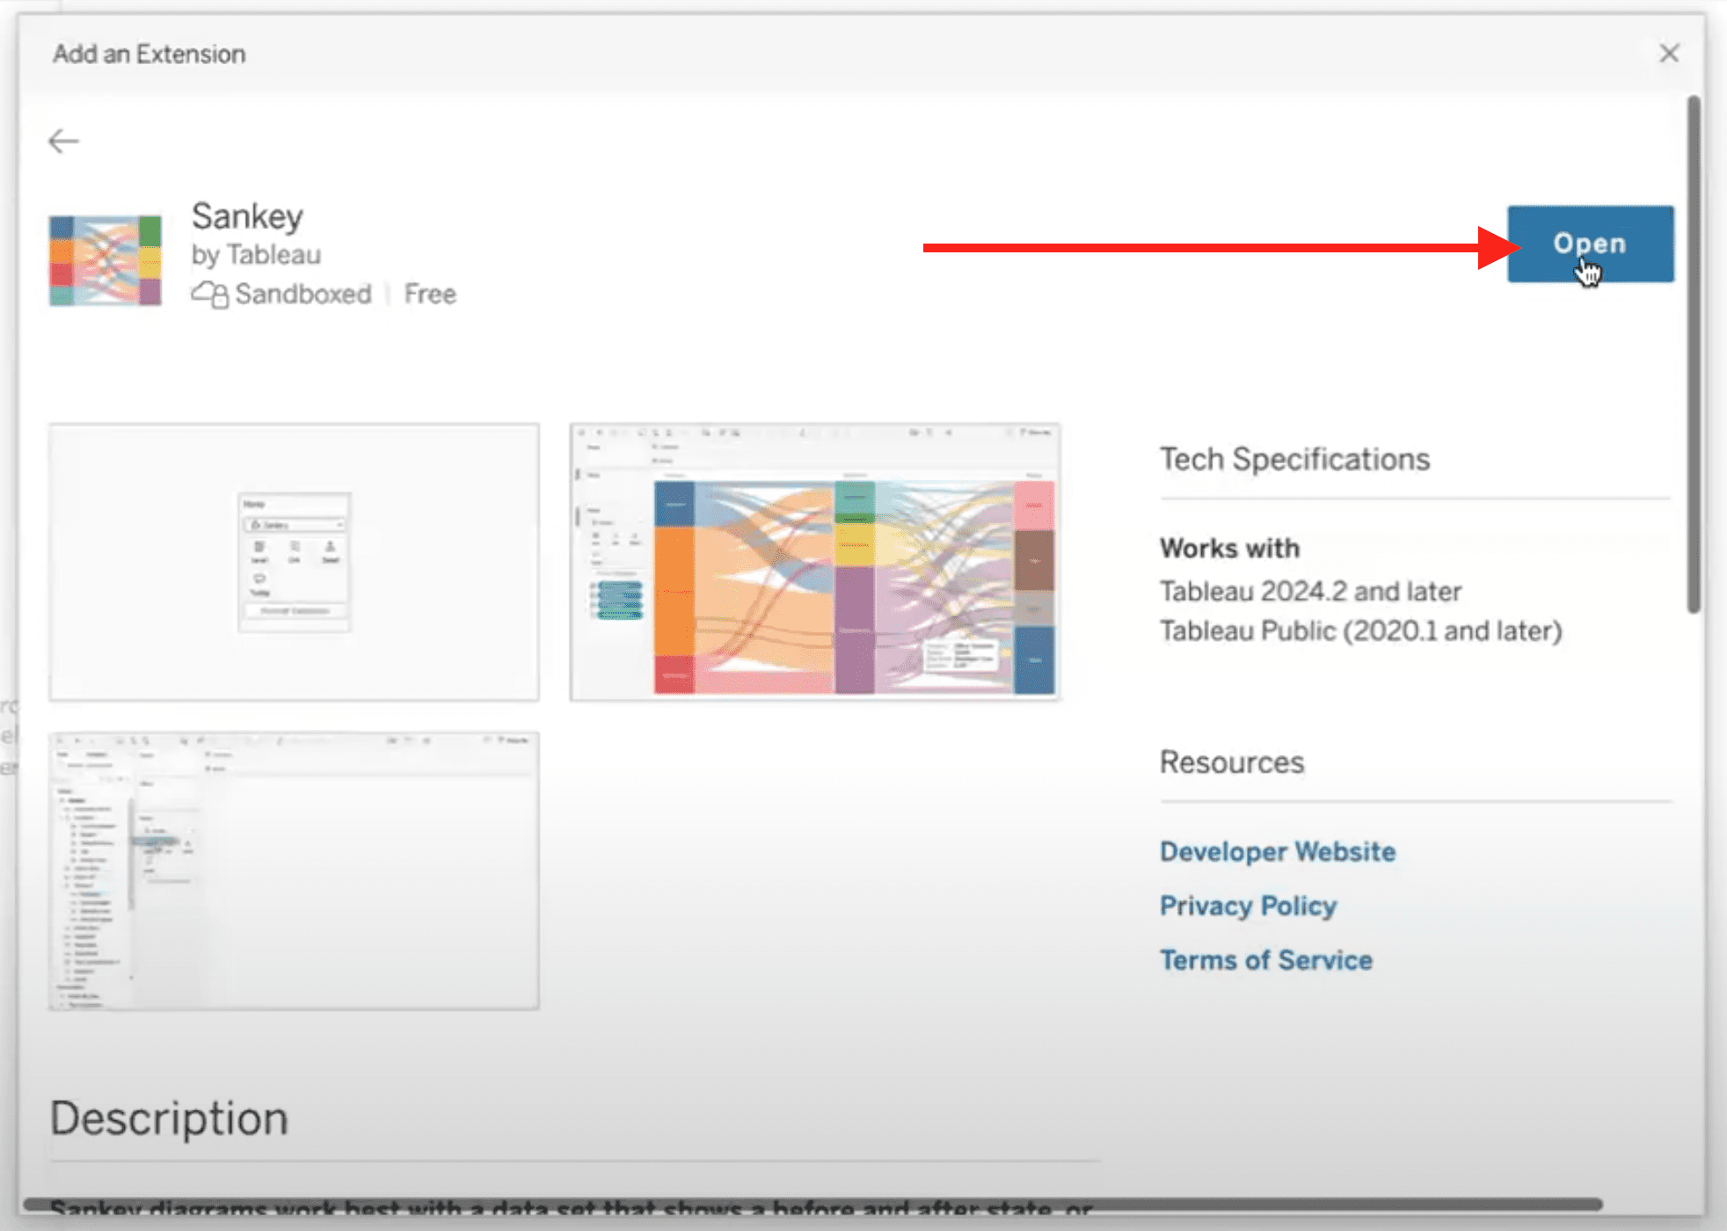Select the Sankey extension logo icon
Screen dimensions: 1727x1231
(x=104, y=257)
